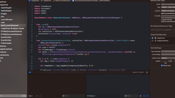The width and height of the screenshot is (175, 98).
Task: Click the method M icon in jump bar
Action: point(73,1)
